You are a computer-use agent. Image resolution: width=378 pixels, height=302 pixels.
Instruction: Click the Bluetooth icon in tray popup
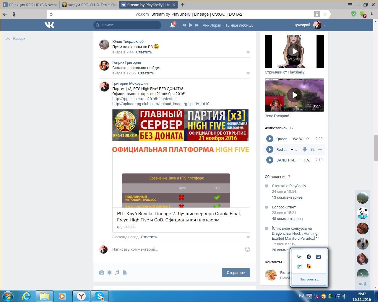pos(309,257)
